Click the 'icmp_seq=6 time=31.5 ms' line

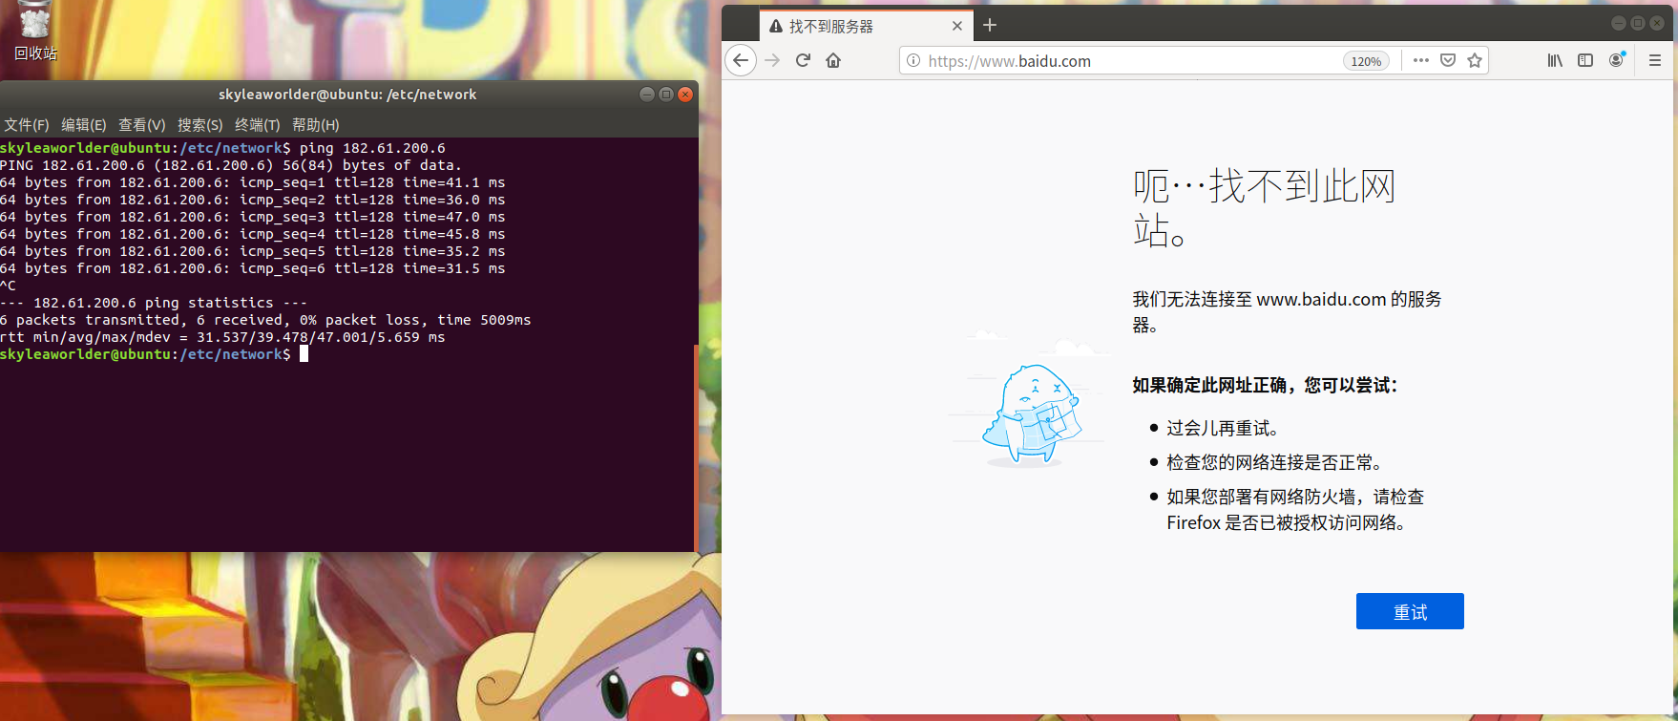pyautogui.click(x=253, y=268)
